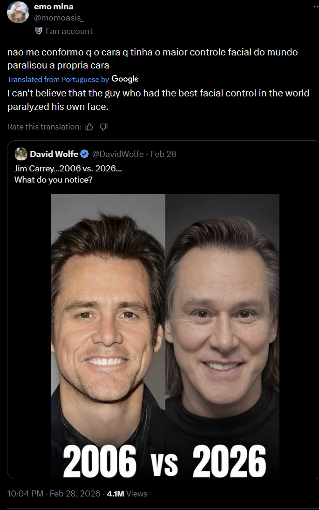Image resolution: width=319 pixels, height=510 pixels.
Task: Click emo mina's profile avatar
Action: pyautogui.click(x=18, y=12)
